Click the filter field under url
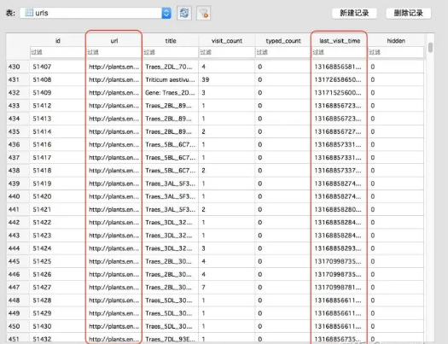 pyautogui.click(x=114, y=52)
